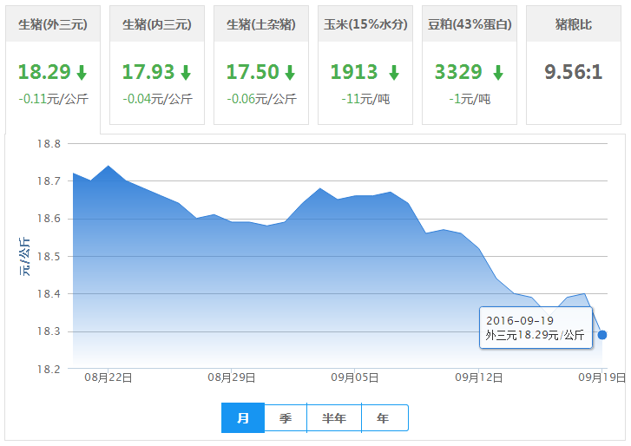The width and height of the screenshot is (631, 446).
Task: Click the 09月19日 axis label
Action: pos(602,377)
